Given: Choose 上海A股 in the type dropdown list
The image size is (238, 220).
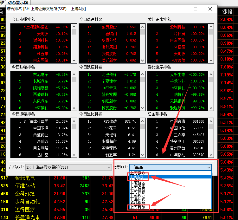Looking at the screenshot, I should point(170,177).
